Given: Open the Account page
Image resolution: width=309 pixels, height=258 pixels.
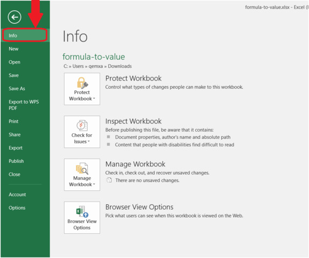Looking at the screenshot, I should [x=17, y=195].
